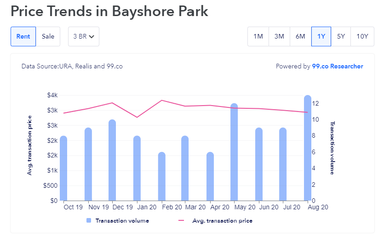Click the May 20 volume bar
This screenshot has width=384, height=241.
234,152
